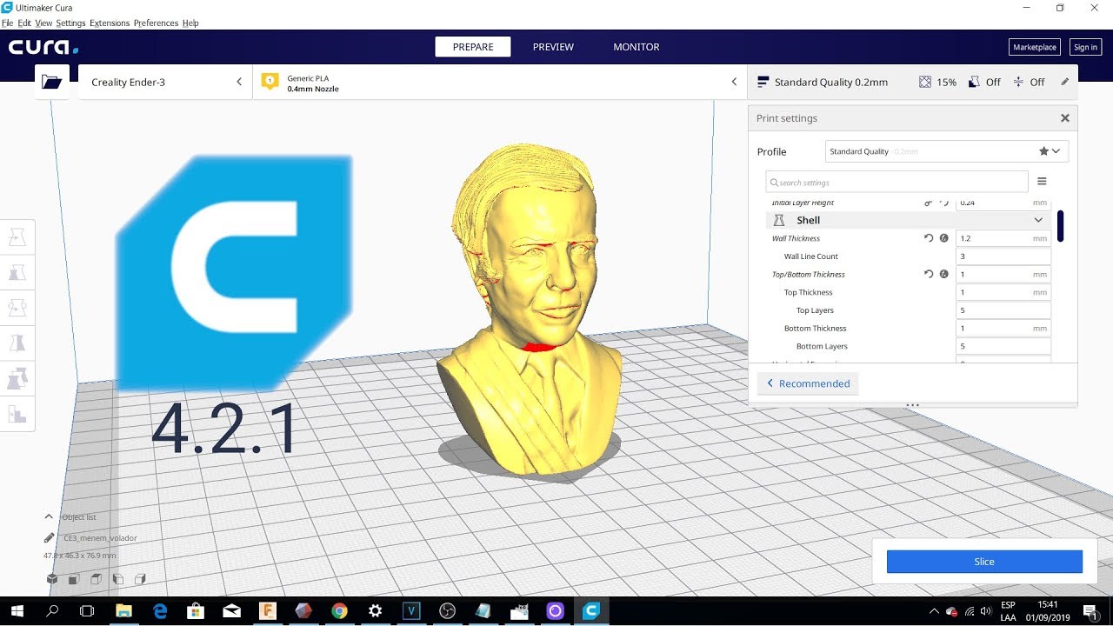Open Microsoft Edge from the taskbar
This screenshot has width=1113, height=626.
pos(160,611)
